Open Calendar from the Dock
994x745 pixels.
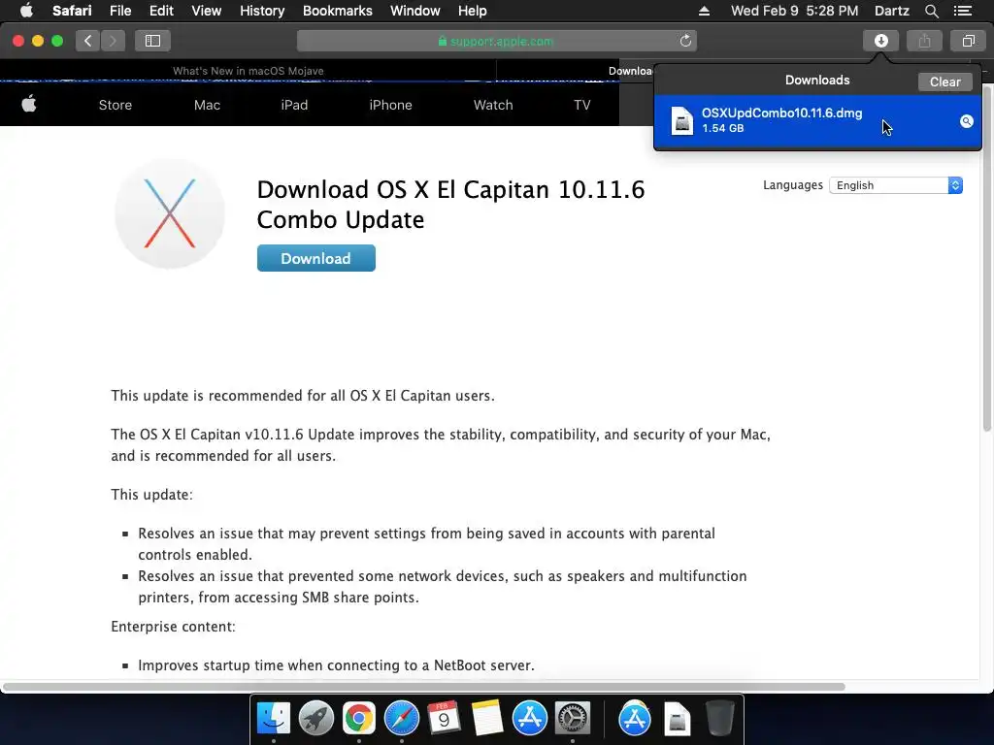click(444, 719)
